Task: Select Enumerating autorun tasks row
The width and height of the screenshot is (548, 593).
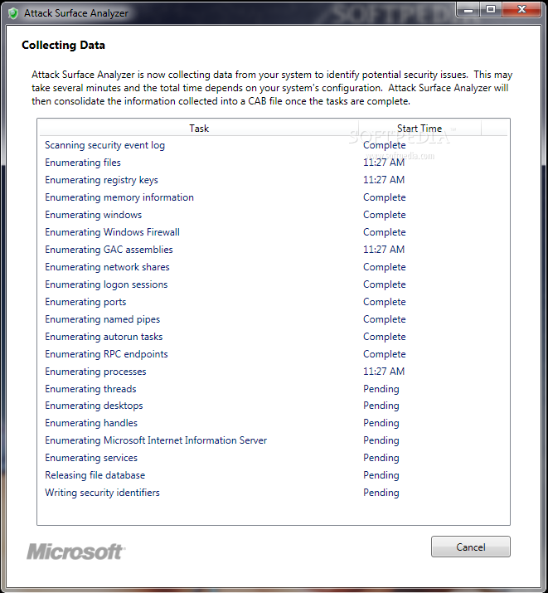Action: coord(274,337)
